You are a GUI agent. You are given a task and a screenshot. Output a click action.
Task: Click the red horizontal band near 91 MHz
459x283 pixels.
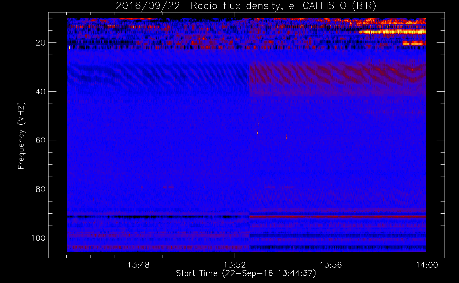point(338,217)
